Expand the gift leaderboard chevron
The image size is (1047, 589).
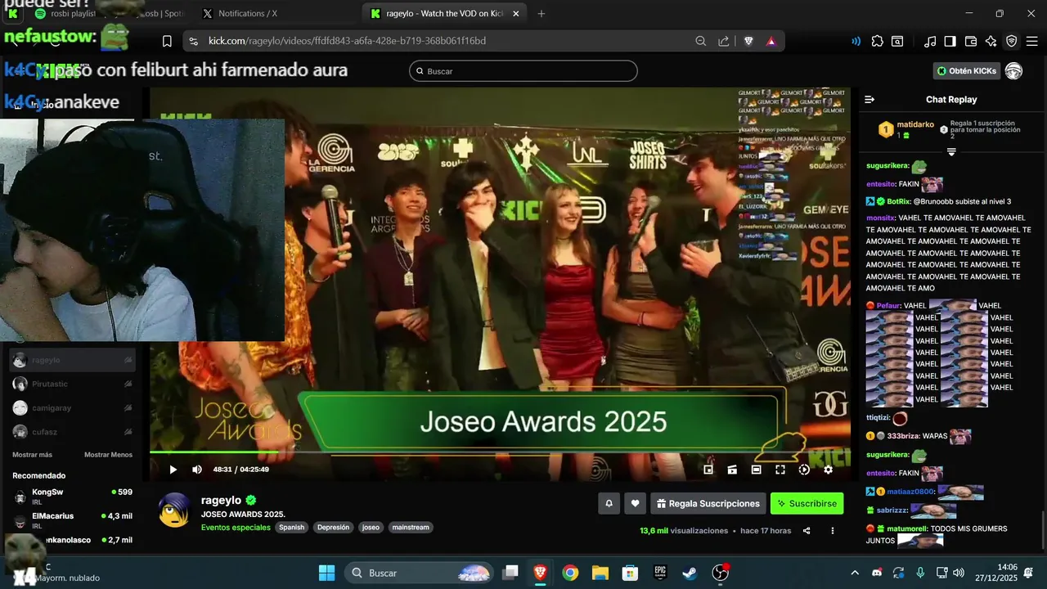(x=951, y=152)
